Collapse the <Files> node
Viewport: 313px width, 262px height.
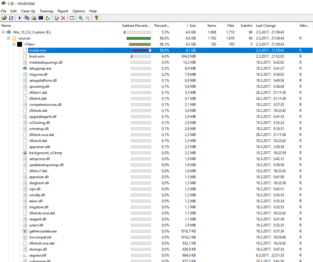tap(14, 44)
